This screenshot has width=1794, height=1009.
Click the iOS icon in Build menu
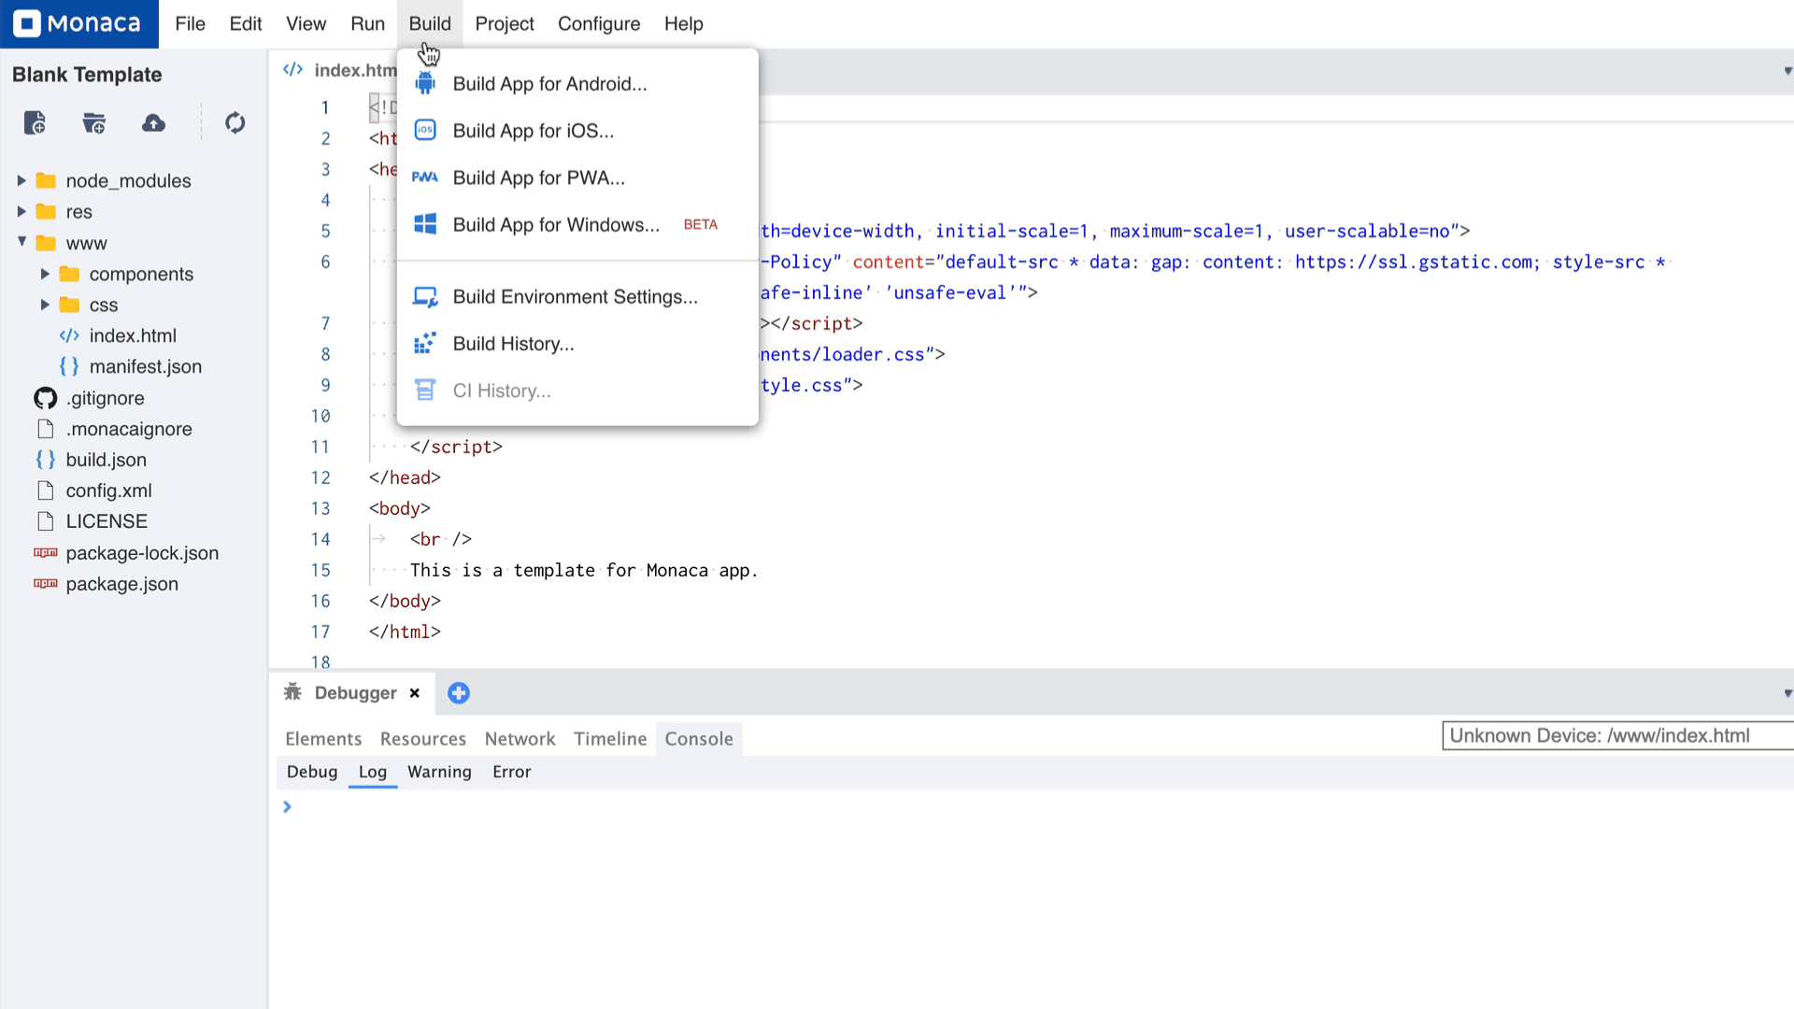(425, 130)
